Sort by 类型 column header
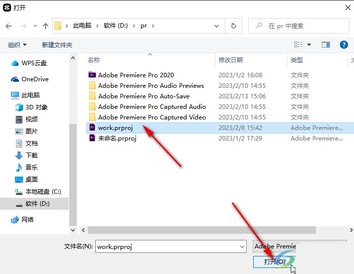354x274 pixels. pyautogui.click(x=297, y=60)
